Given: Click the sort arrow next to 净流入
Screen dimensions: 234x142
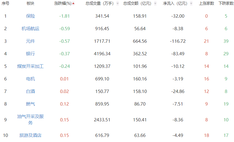Looking at the screenshot, I should coord(191,4).
